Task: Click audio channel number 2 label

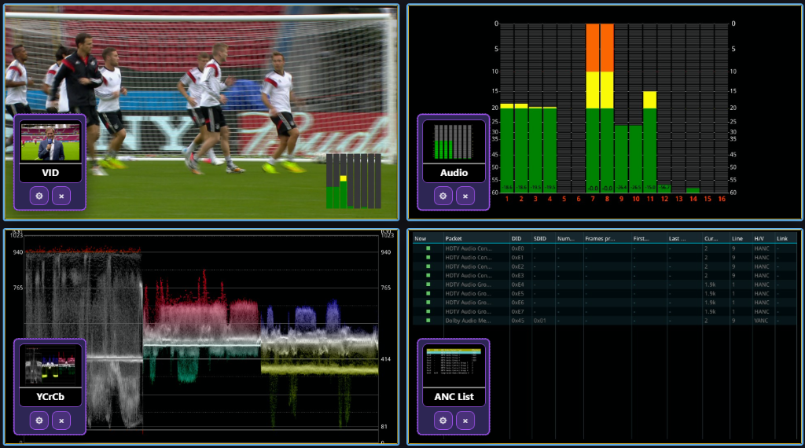Action: tap(521, 199)
